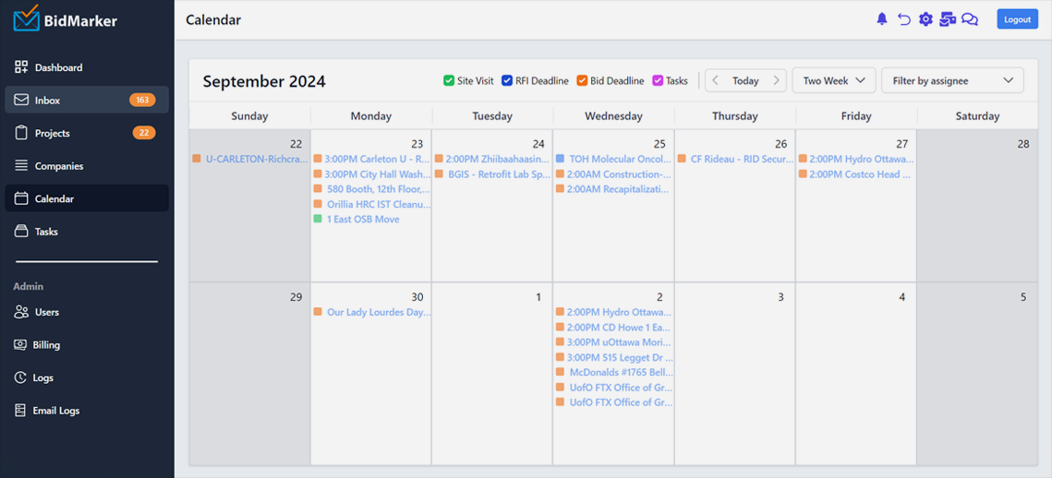Toggle the RFI Deadline checkbox
Screen dimensions: 1052x478
coord(507,81)
